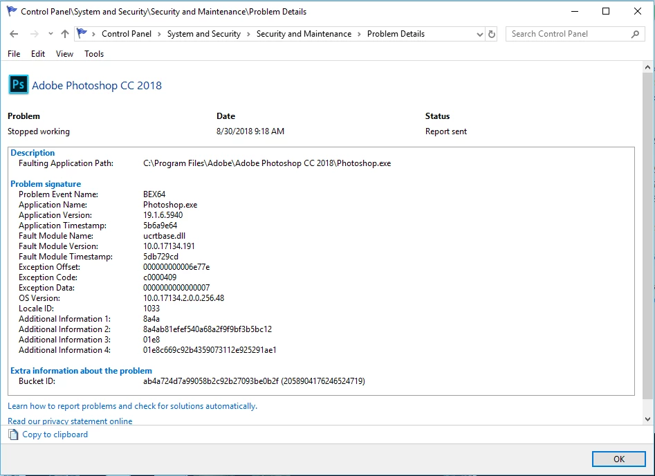Expand chevron after Control Panel breadcrumb
The width and height of the screenshot is (655, 476).
(x=159, y=35)
